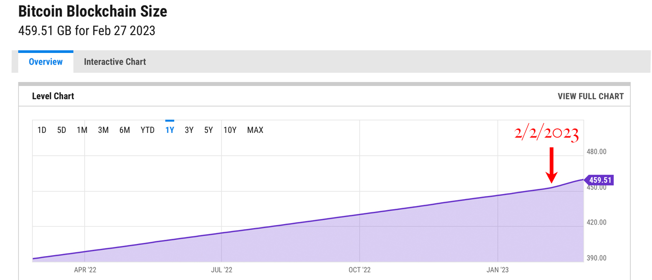Set chart range to 1M
The height and width of the screenshot is (280, 652).
(x=82, y=130)
